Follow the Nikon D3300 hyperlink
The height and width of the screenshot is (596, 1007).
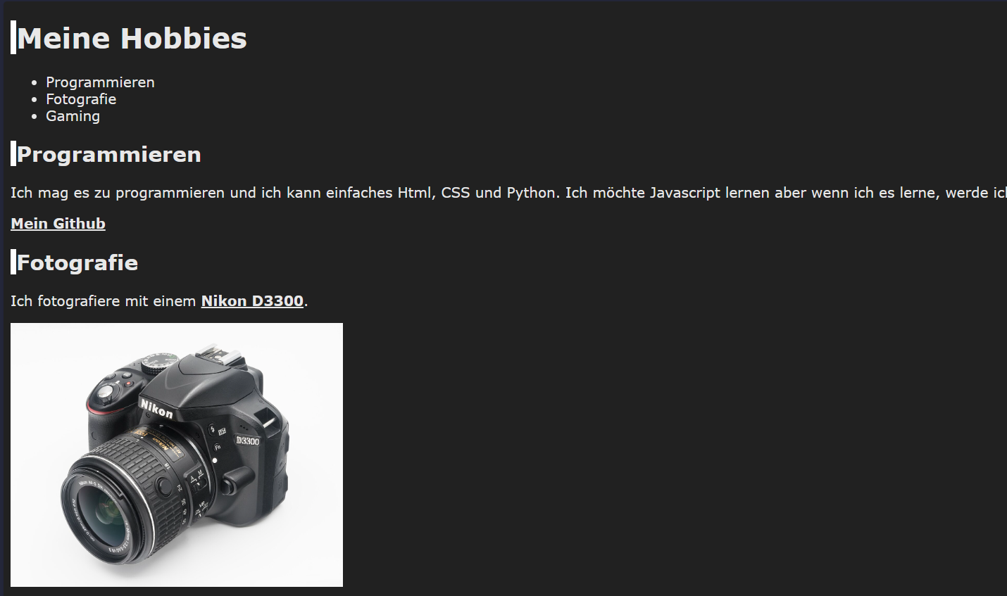(252, 301)
